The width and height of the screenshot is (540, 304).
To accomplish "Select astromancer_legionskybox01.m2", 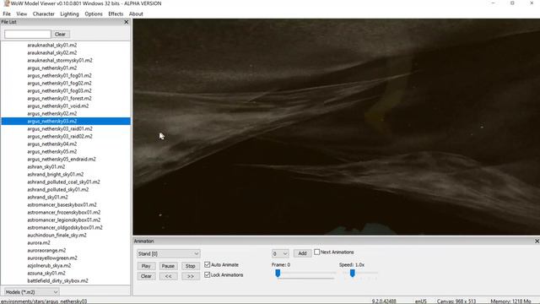I will 64,220.
